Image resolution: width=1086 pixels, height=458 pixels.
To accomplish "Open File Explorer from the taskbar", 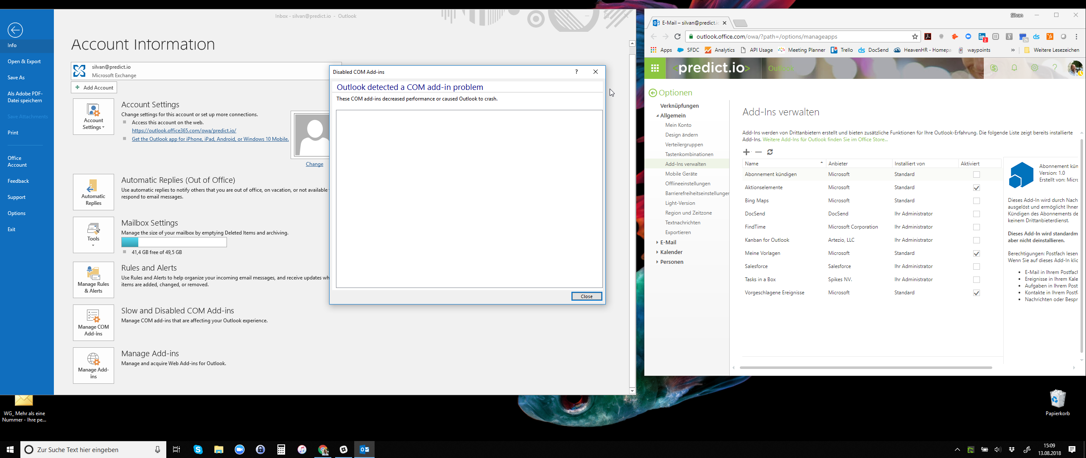I will [x=219, y=450].
